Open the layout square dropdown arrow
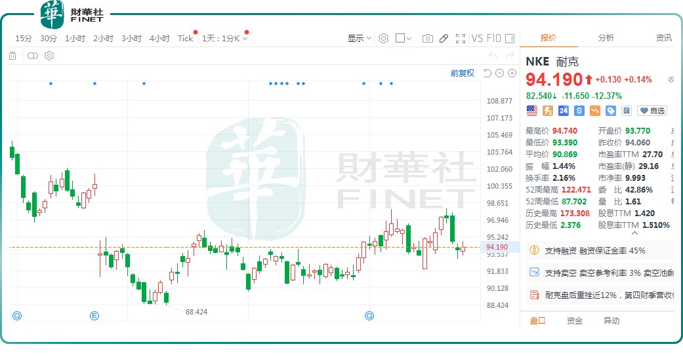Image resolution: width=683 pixels, height=357 pixels. coord(409,39)
